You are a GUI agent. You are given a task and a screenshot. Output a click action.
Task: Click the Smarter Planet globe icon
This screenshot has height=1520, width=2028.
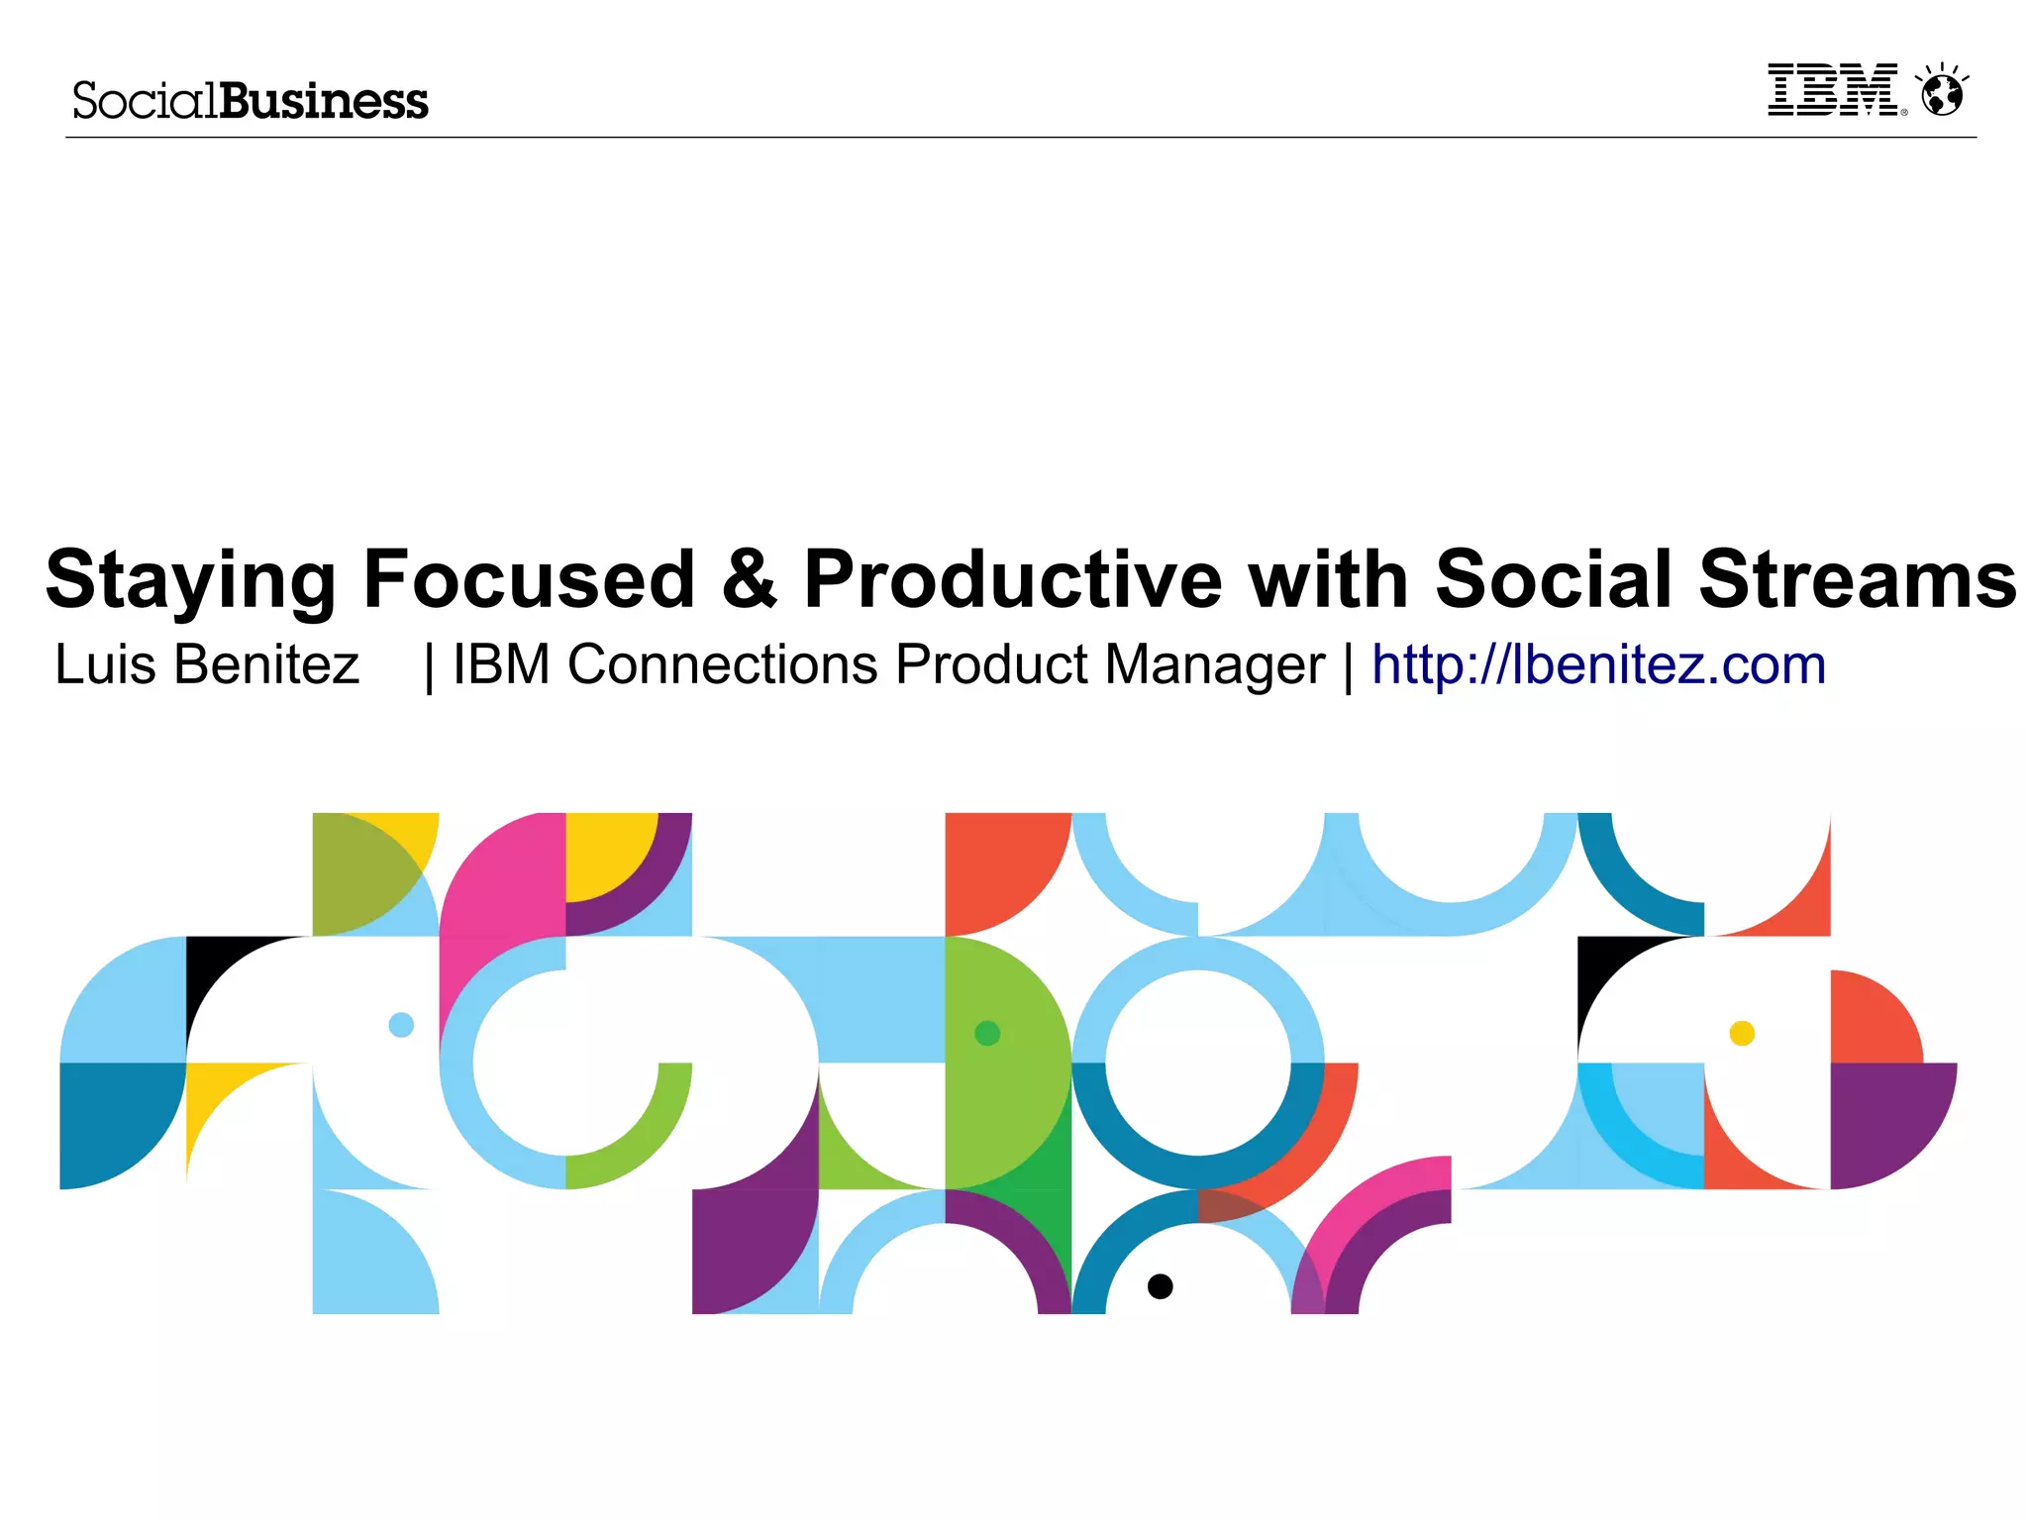1942,92
